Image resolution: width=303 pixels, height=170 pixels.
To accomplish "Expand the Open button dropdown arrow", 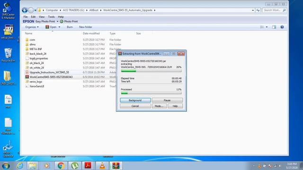I will pos(59,27).
